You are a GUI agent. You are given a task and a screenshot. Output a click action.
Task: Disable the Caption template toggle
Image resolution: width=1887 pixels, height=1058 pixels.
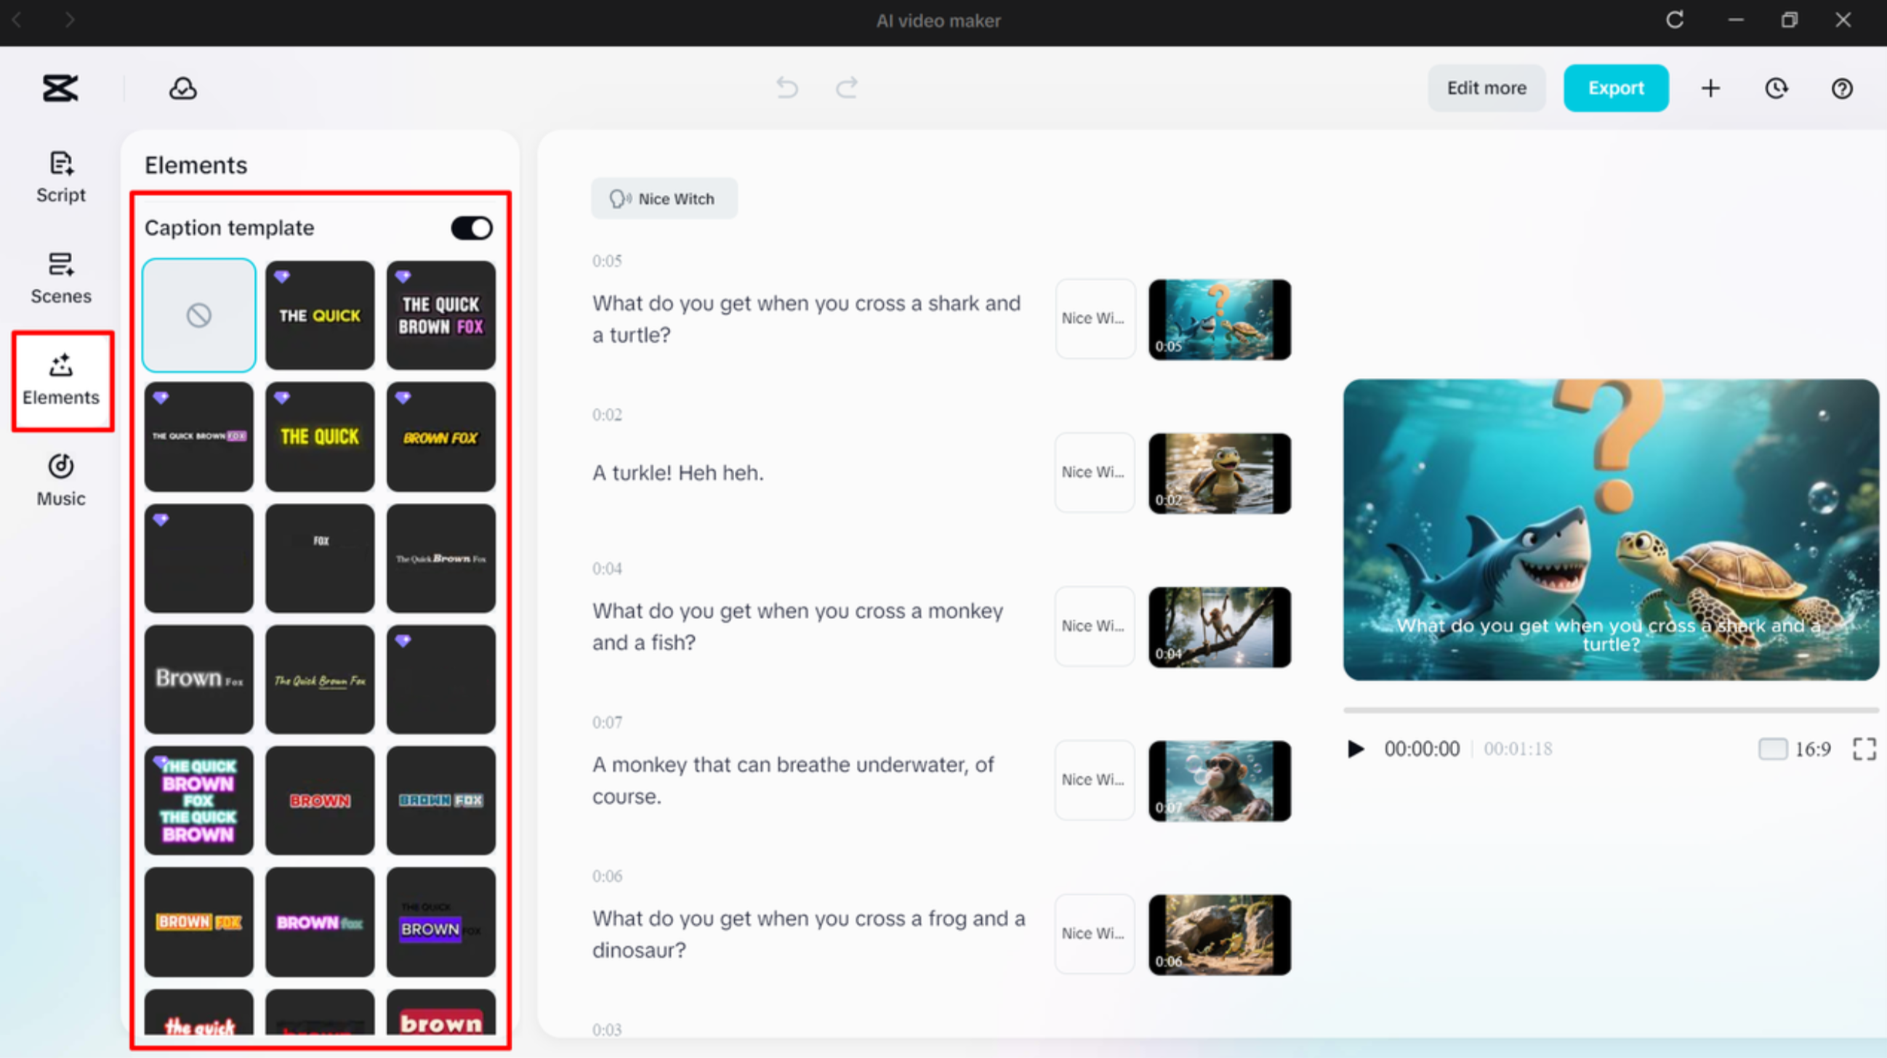(471, 227)
